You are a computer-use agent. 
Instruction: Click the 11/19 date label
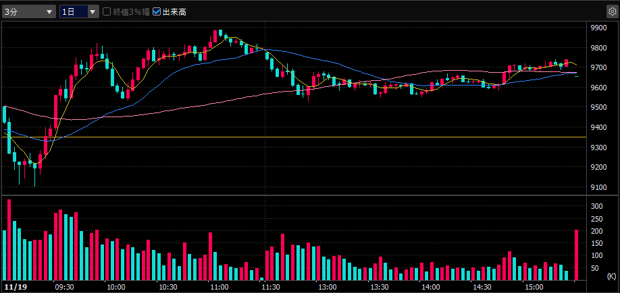[x=13, y=286]
